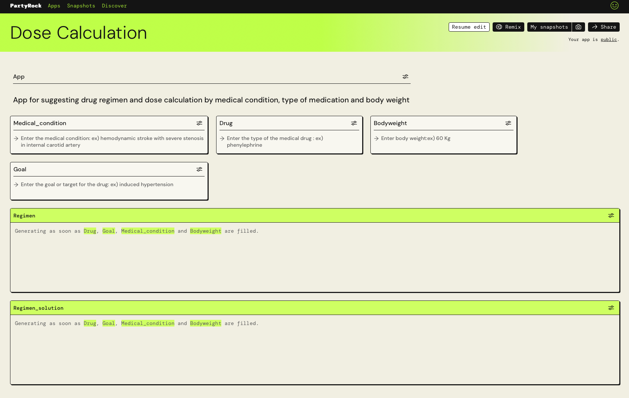
Task: Open the Medical_condition widget settings
Action: (x=199, y=123)
